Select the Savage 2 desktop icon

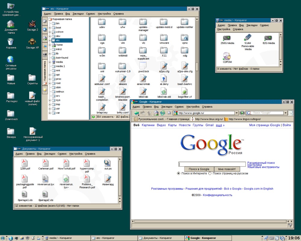(x=32, y=26)
